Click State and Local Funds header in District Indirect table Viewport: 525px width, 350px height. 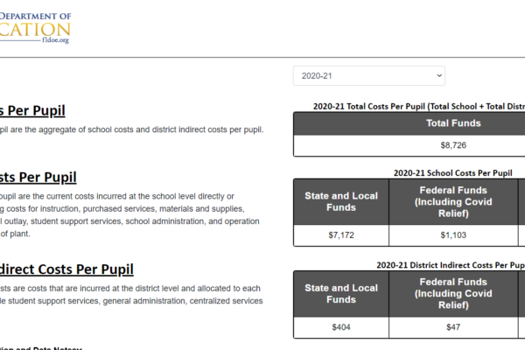pyautogui.click(x=341, y=294)
